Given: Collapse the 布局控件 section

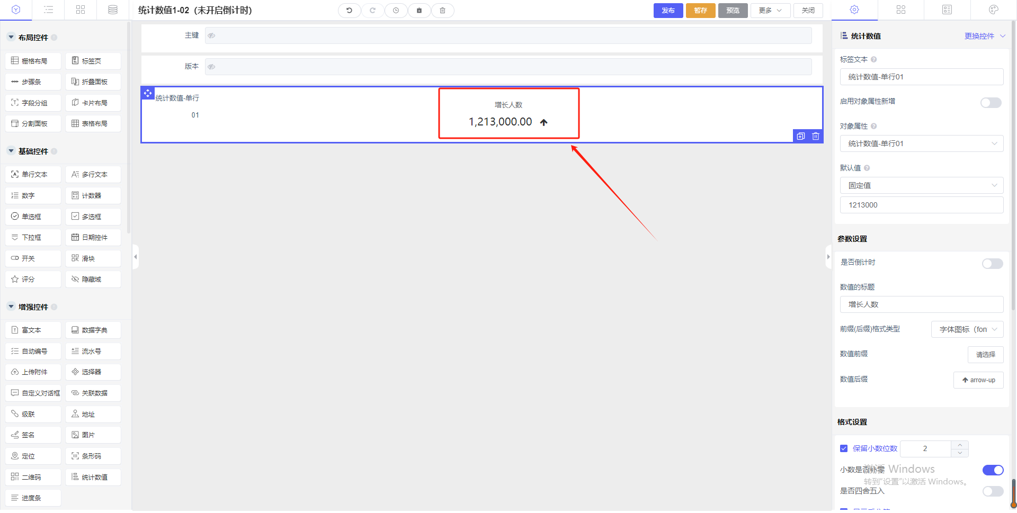Looking at the screenshot, I should click(11, 38).
